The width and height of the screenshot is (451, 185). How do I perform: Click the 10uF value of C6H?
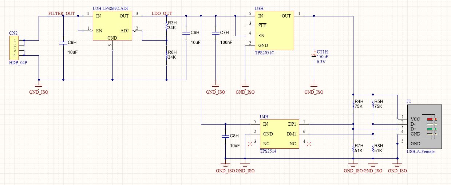click(196, 43)
